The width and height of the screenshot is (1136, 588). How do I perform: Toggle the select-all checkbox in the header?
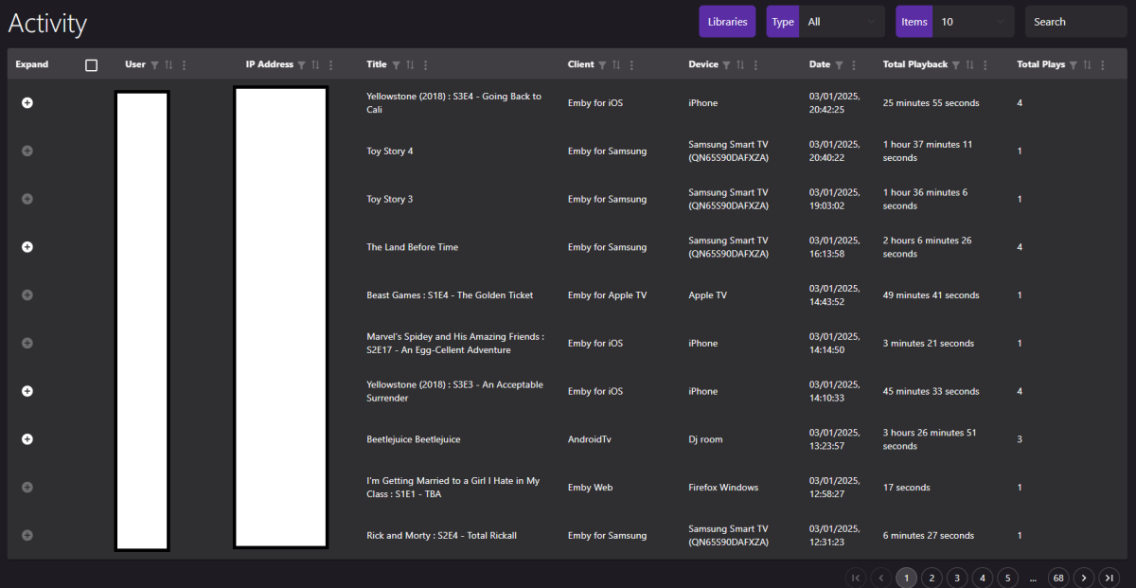pyautogui.click(x=91, y=63)
